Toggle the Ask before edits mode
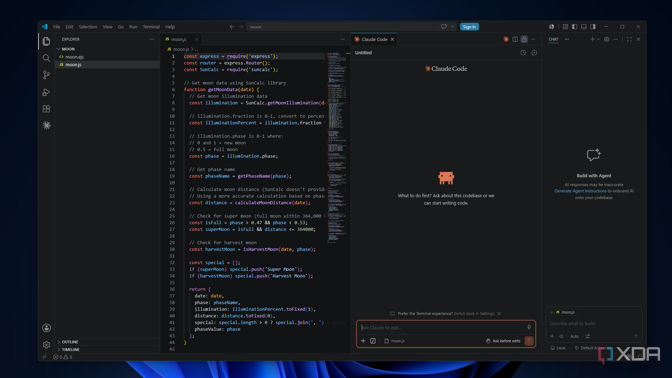Image resolution: width=672 pixels, height=378 pixels. 503,341
